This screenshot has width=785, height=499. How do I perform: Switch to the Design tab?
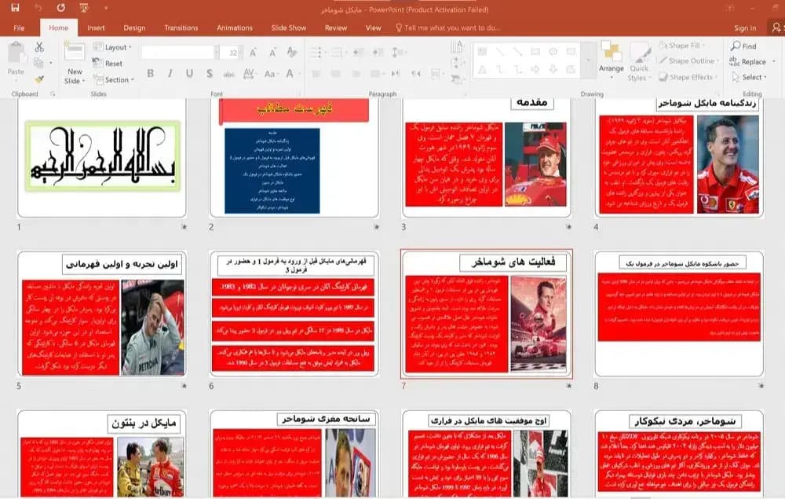[x=134, y=28]
